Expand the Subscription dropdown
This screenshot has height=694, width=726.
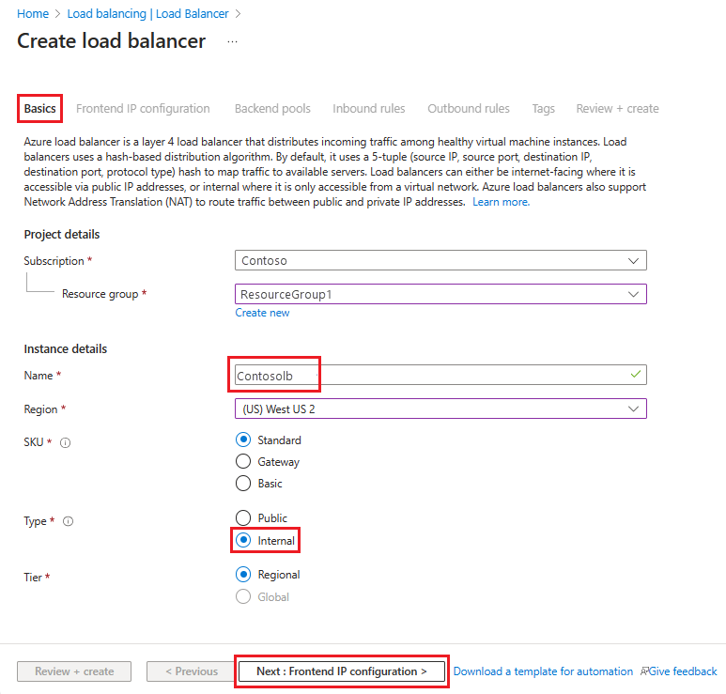point(440,260)
